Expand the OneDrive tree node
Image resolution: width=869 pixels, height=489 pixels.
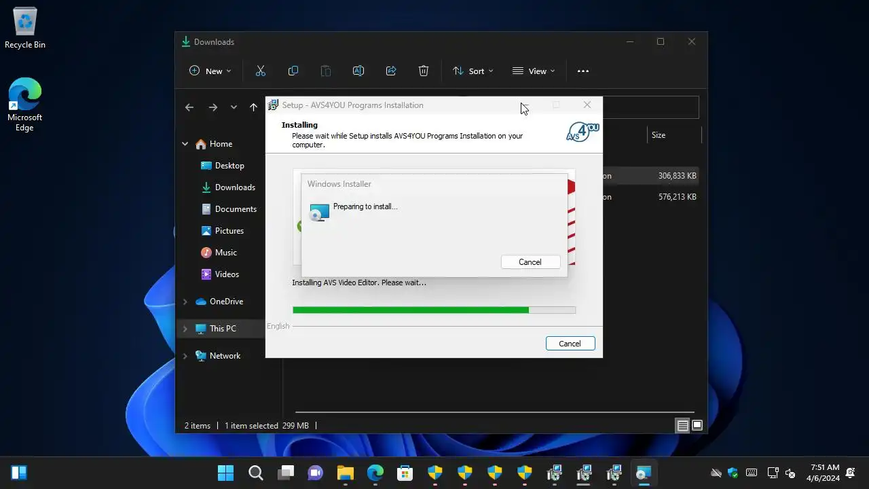coord(185,302)
